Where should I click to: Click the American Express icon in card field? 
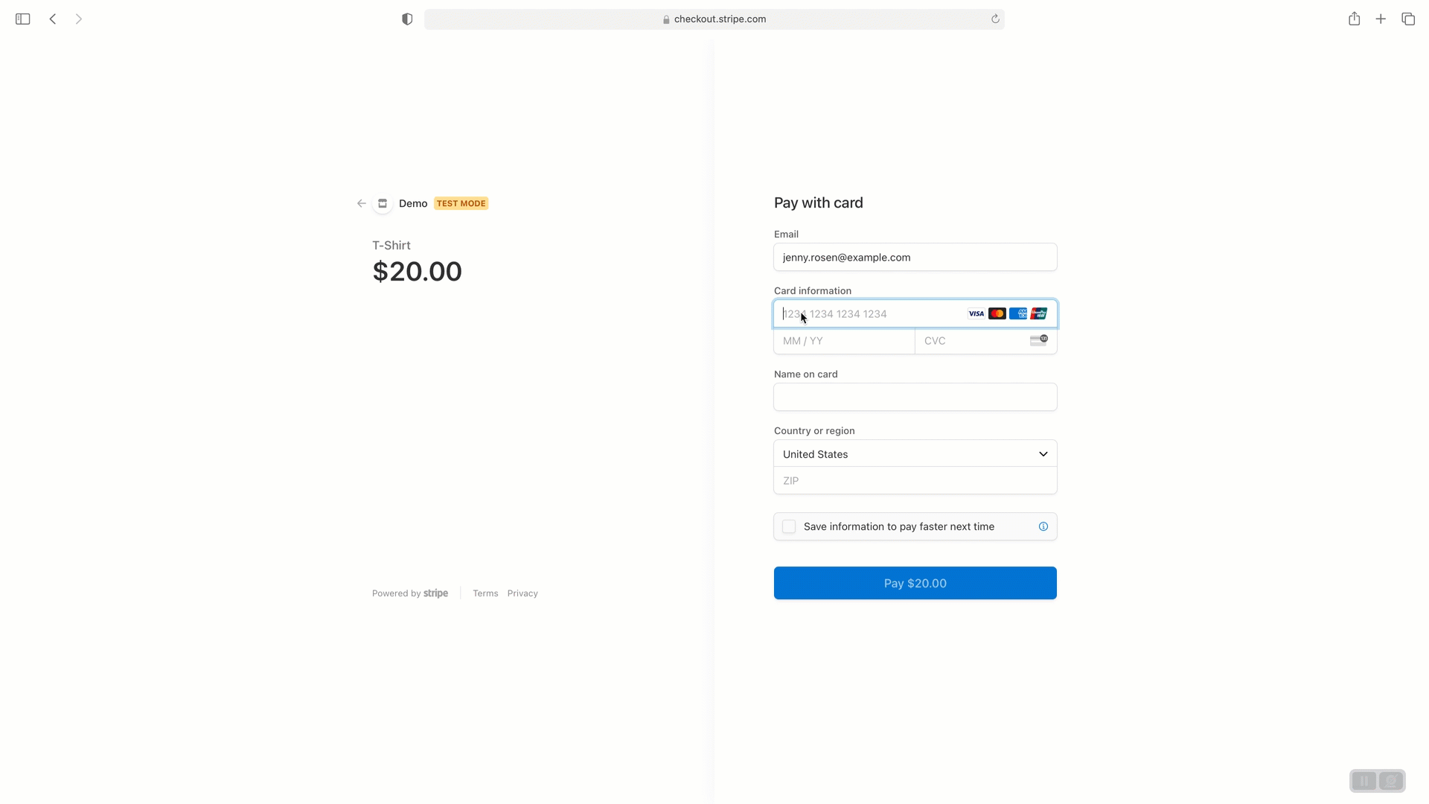coord(1019,313)
